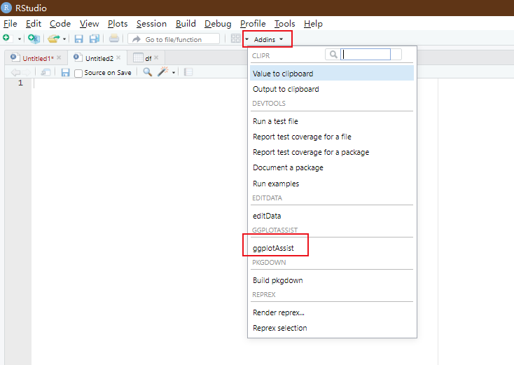The image size is (514, 365).
Task: Open the Plots menu
Action: pyautogui.click(x=118, y=23)
